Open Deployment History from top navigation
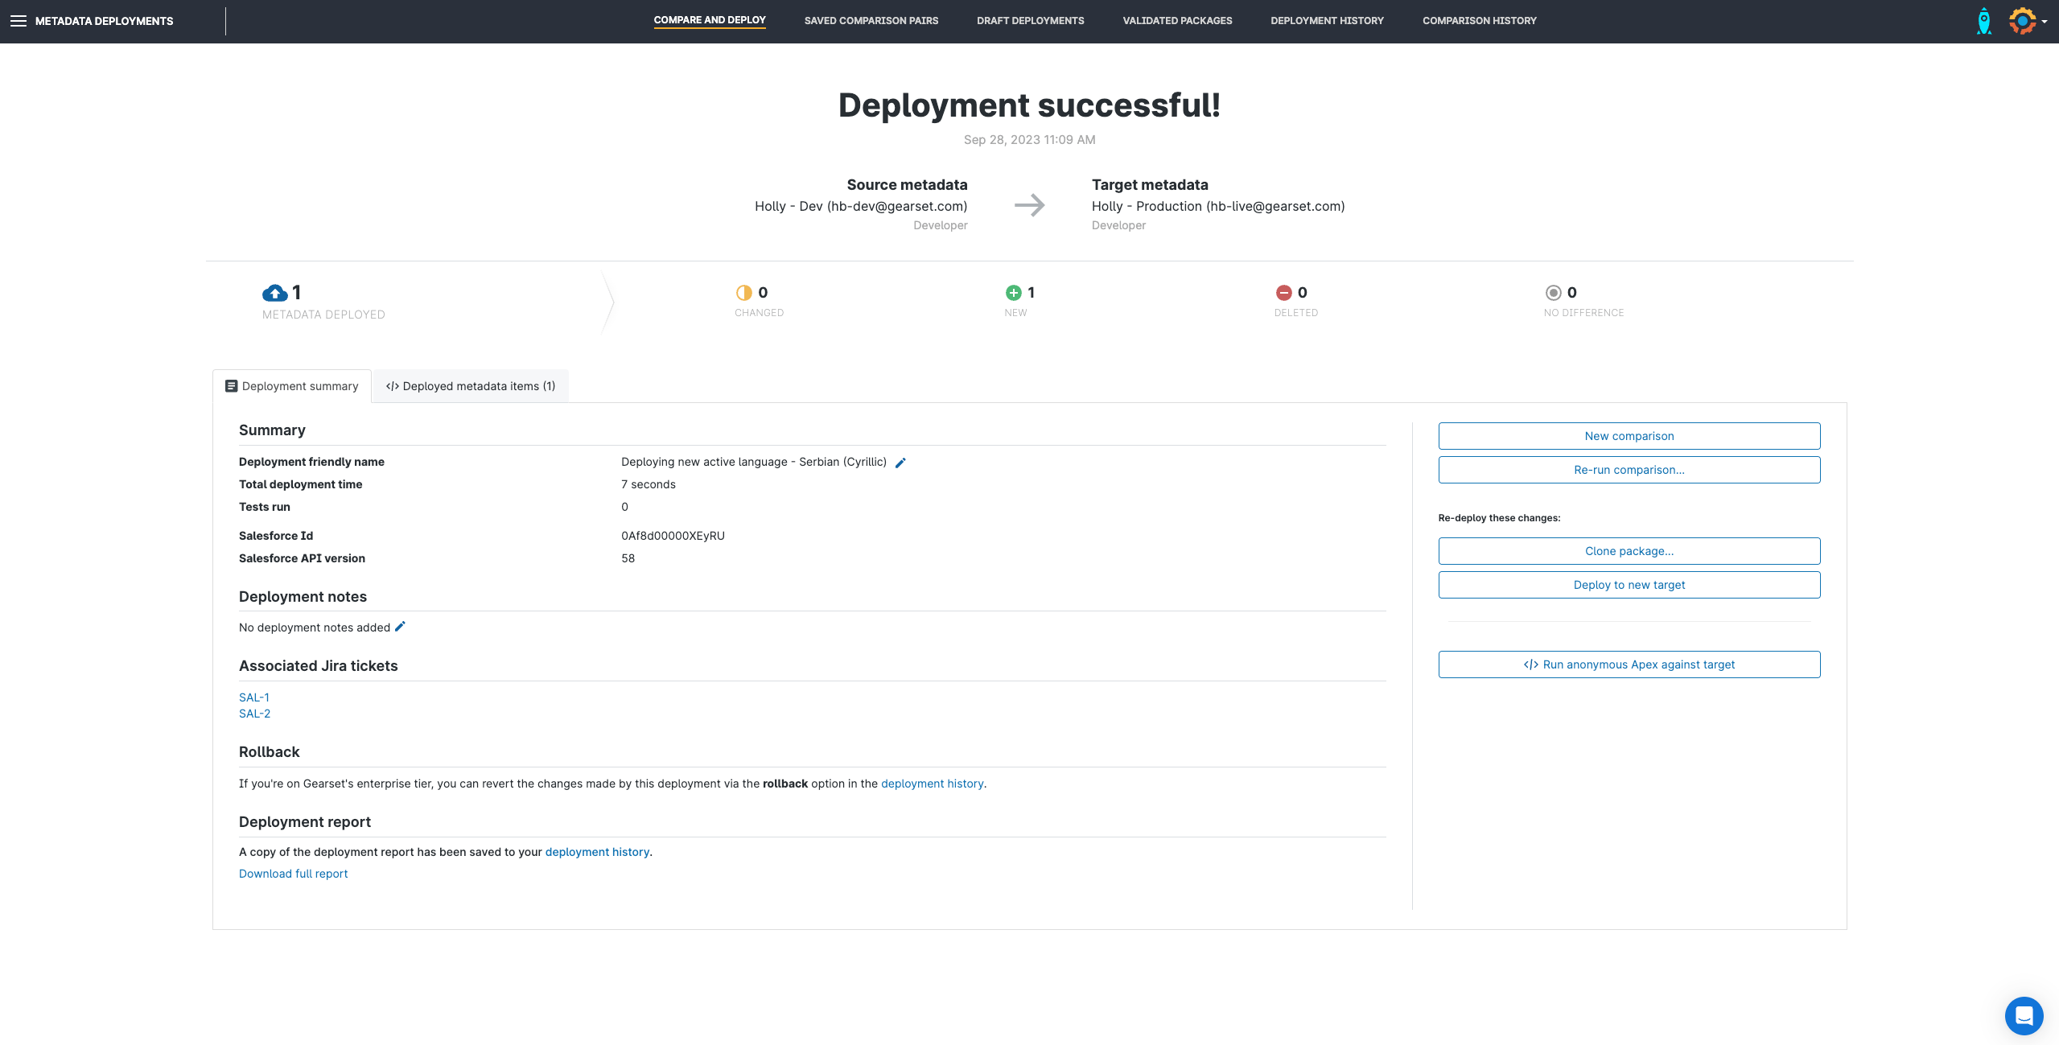2059x1045 pixels. tap(1326, 20)
